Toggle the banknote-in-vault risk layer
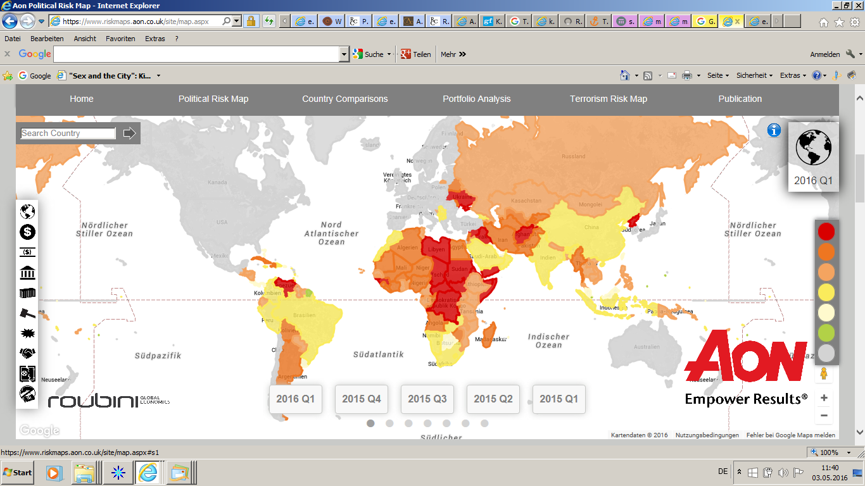 (27, 374)
